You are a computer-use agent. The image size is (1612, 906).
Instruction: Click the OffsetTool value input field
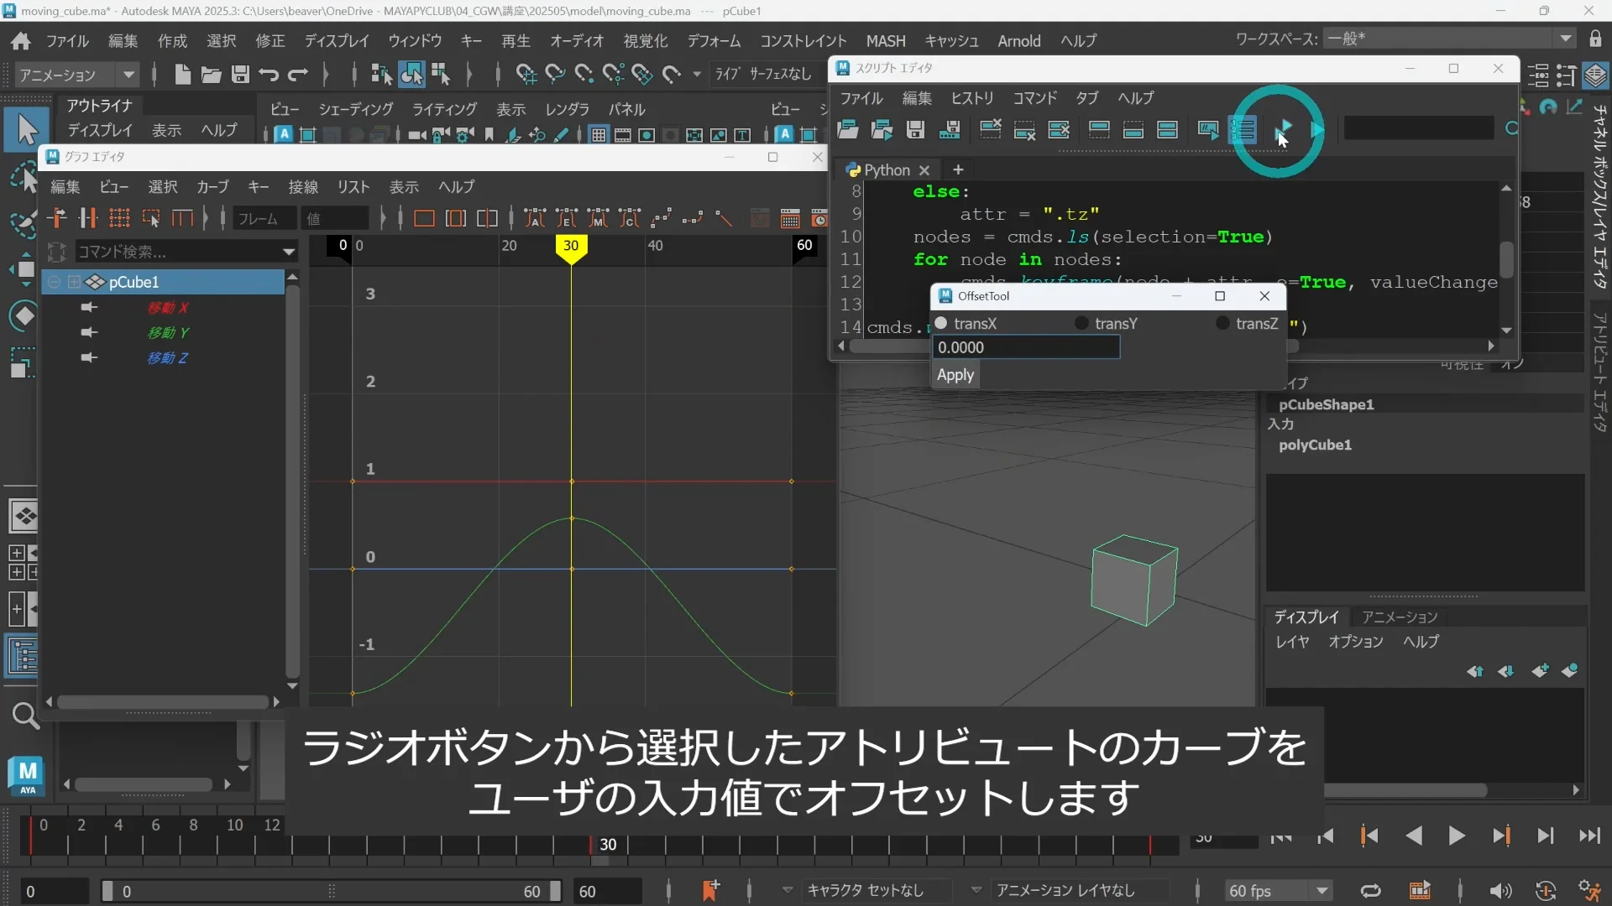[x=1025, y=347]
